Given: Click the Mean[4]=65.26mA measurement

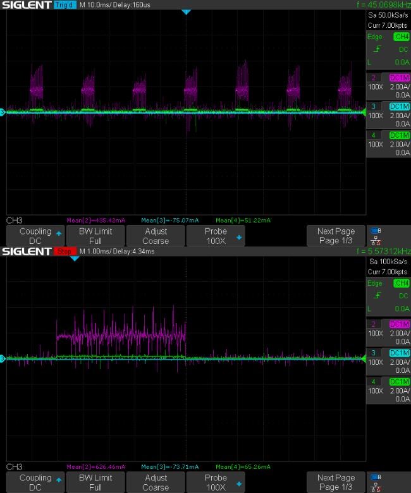Looking at the screenshot, I should click(243, 467).
